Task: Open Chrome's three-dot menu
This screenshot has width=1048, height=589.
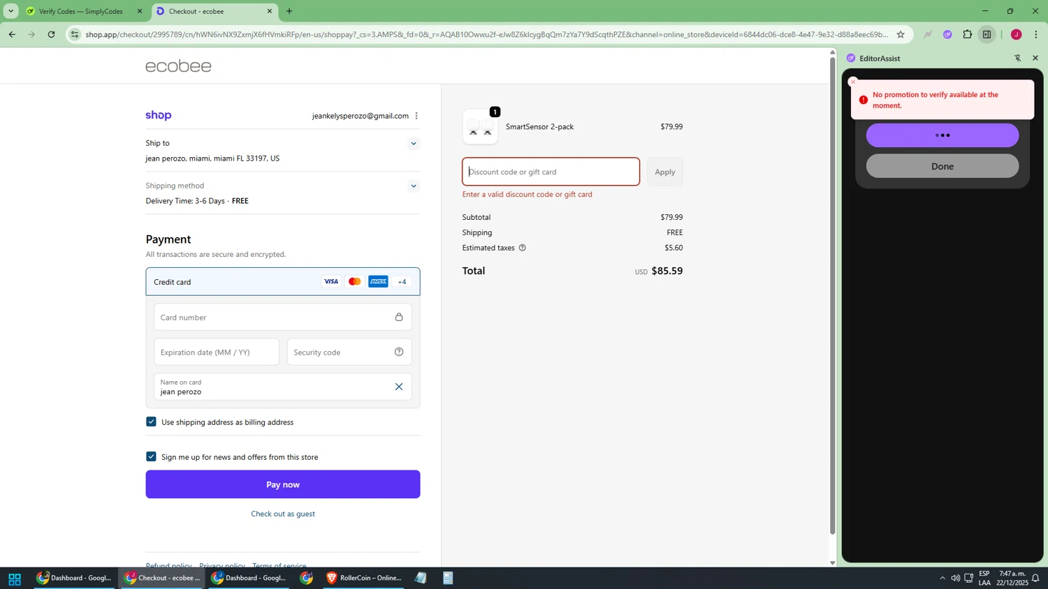Action: click(x=1036, y=34)
